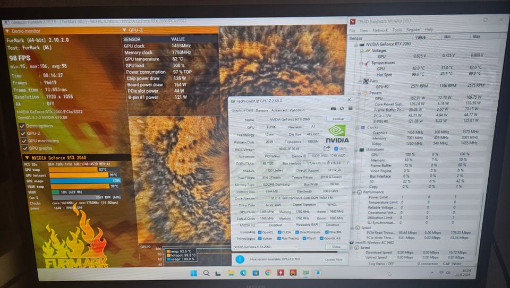Click the BIOS share/export arrow icon
Image resolution: width=510 pixels, height=288 pixels.
327,149
